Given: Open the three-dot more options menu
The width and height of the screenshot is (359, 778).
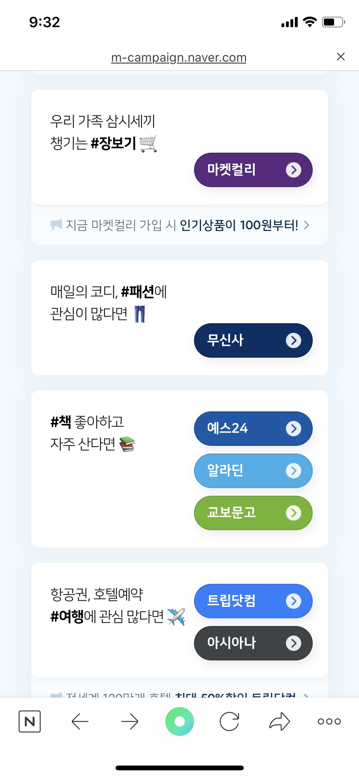Looking at the screenshot, I should (x=329, y=721).
